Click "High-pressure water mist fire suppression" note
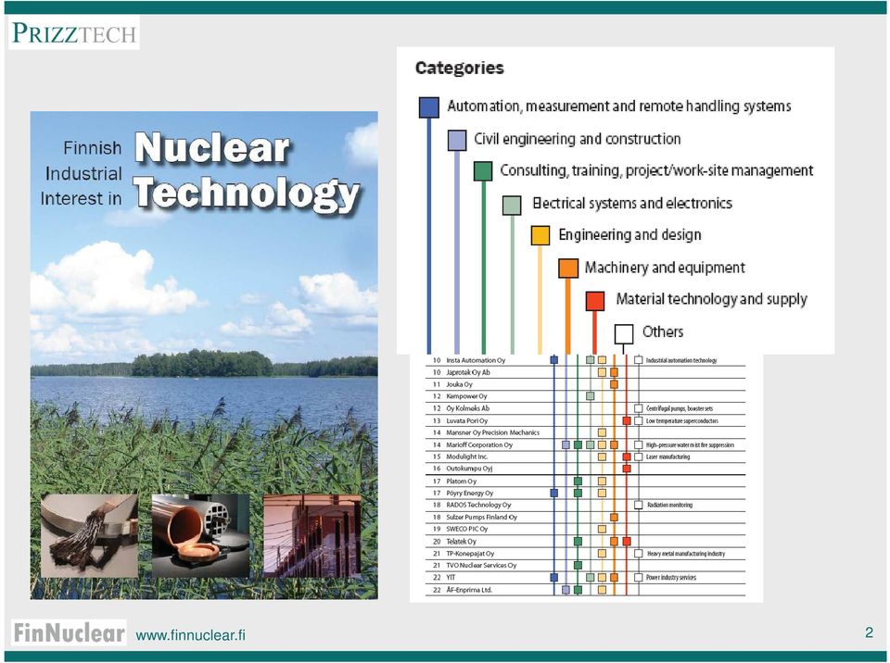Screen dimensions: 890x663 click(x=690, y=445)
